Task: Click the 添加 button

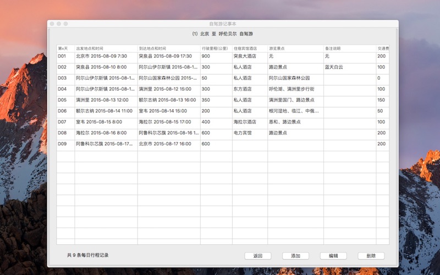Action: (x=295, y=256)
